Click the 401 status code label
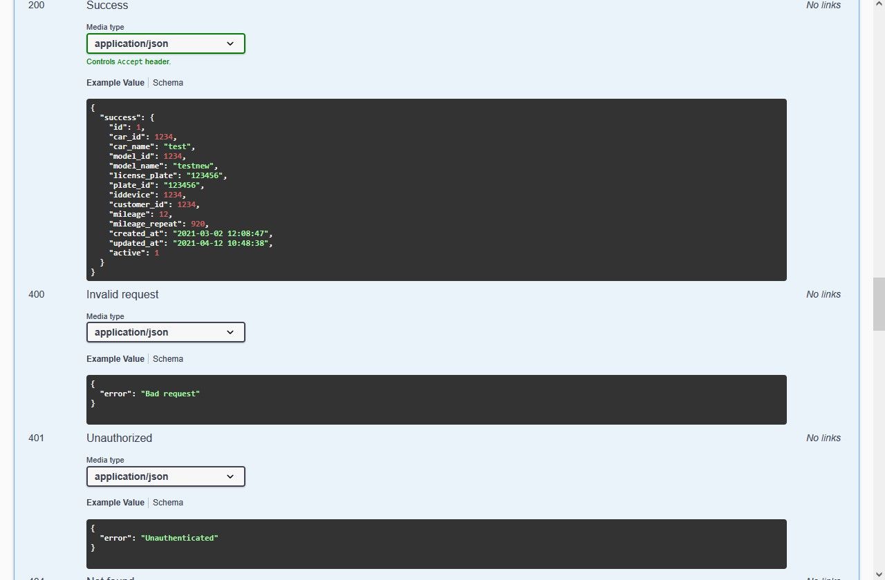Screen dimensions: 885x580 (36, 438)
